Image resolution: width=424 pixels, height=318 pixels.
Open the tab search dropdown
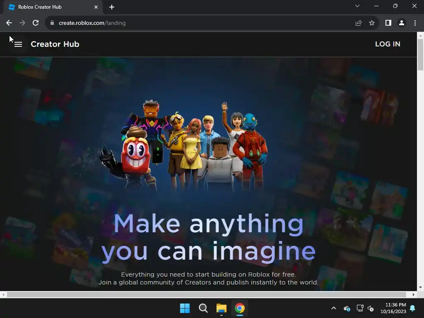tap(357, 6)
